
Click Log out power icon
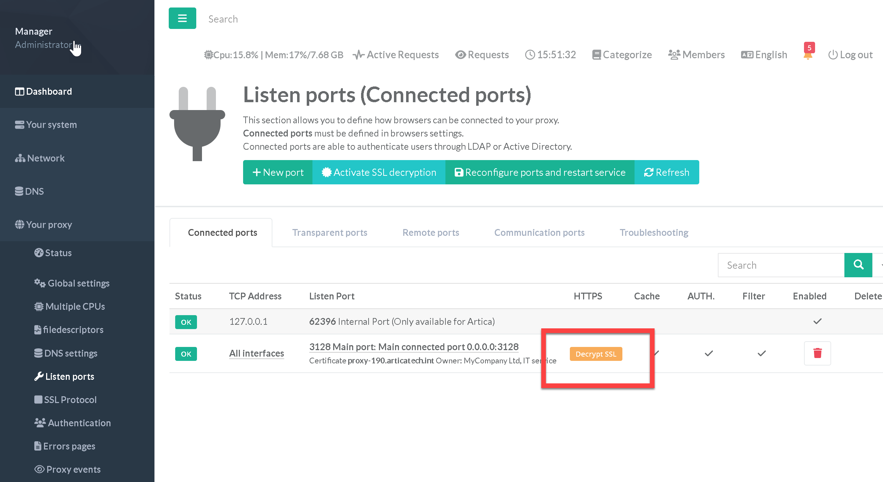pos(833,55)
